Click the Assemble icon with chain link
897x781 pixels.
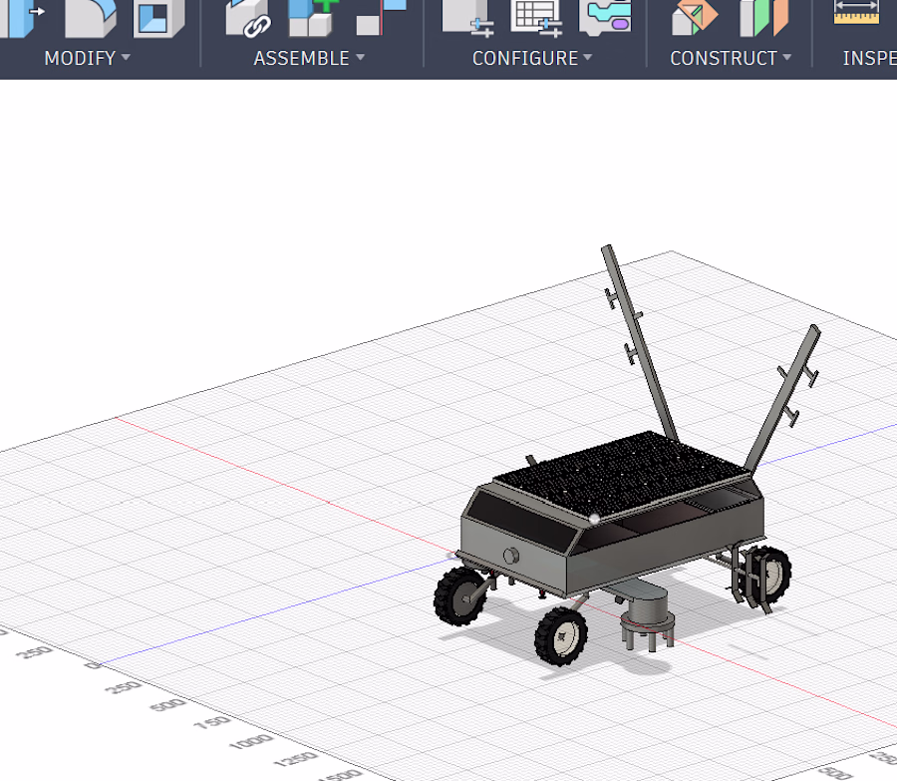(248, 18)
